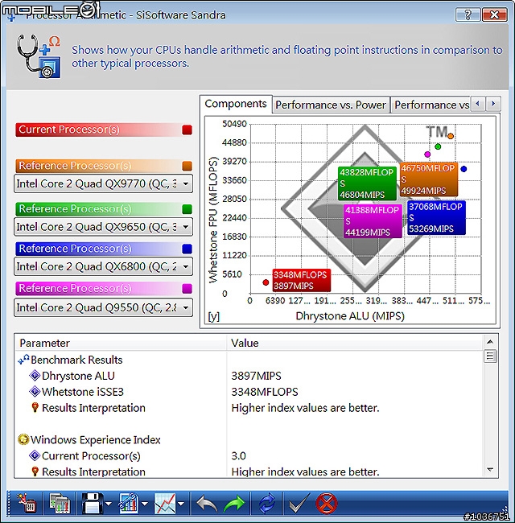Click the Whetstone iSSE3 diamond icon
This screenshot has height=523, width=515.
(x=35, y=392)
